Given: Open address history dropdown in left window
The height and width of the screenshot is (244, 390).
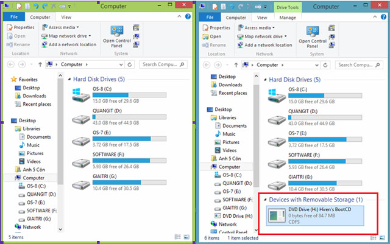Looking at the screenshot, I should click(x=121, y=64).
